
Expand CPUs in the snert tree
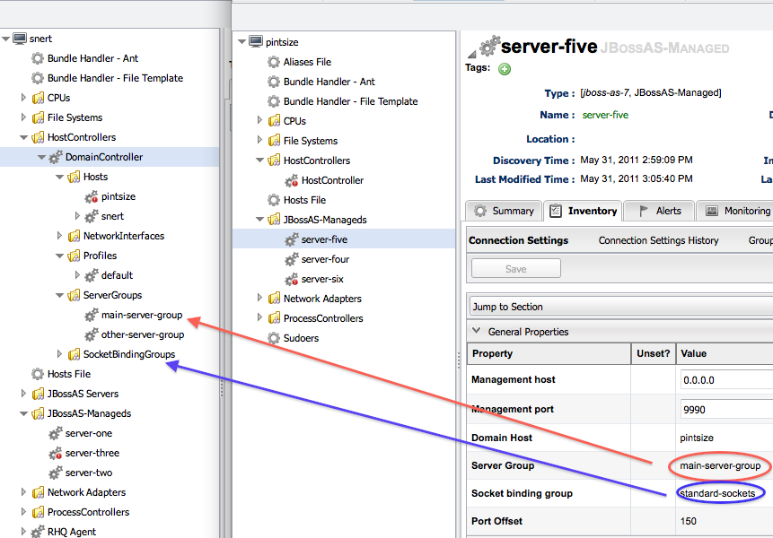click(23, 98)
